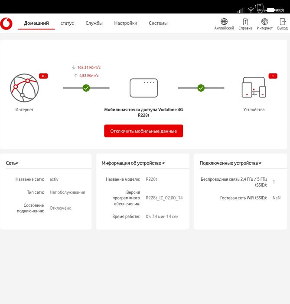
Task: Open the Системы tab
Action: coord(158,23)
